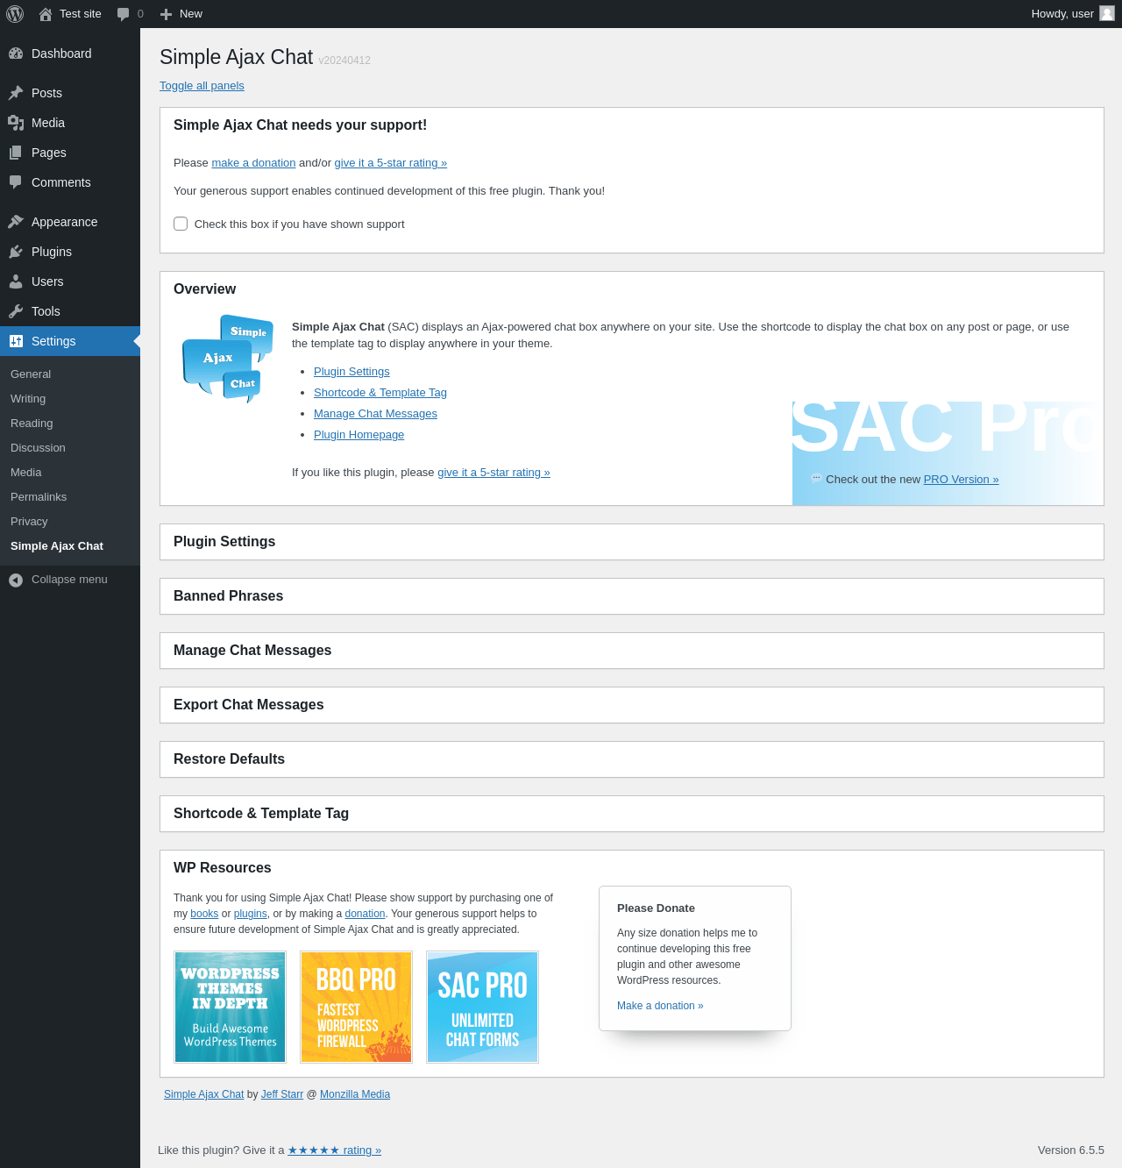Open the Monzilla Media link
Screen dimensions: 1122x1168
click(x=355, y=1094)
